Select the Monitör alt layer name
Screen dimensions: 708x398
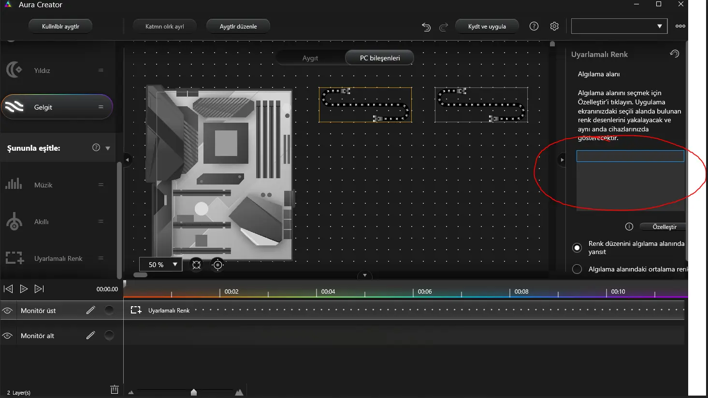[x=37, y=336]
